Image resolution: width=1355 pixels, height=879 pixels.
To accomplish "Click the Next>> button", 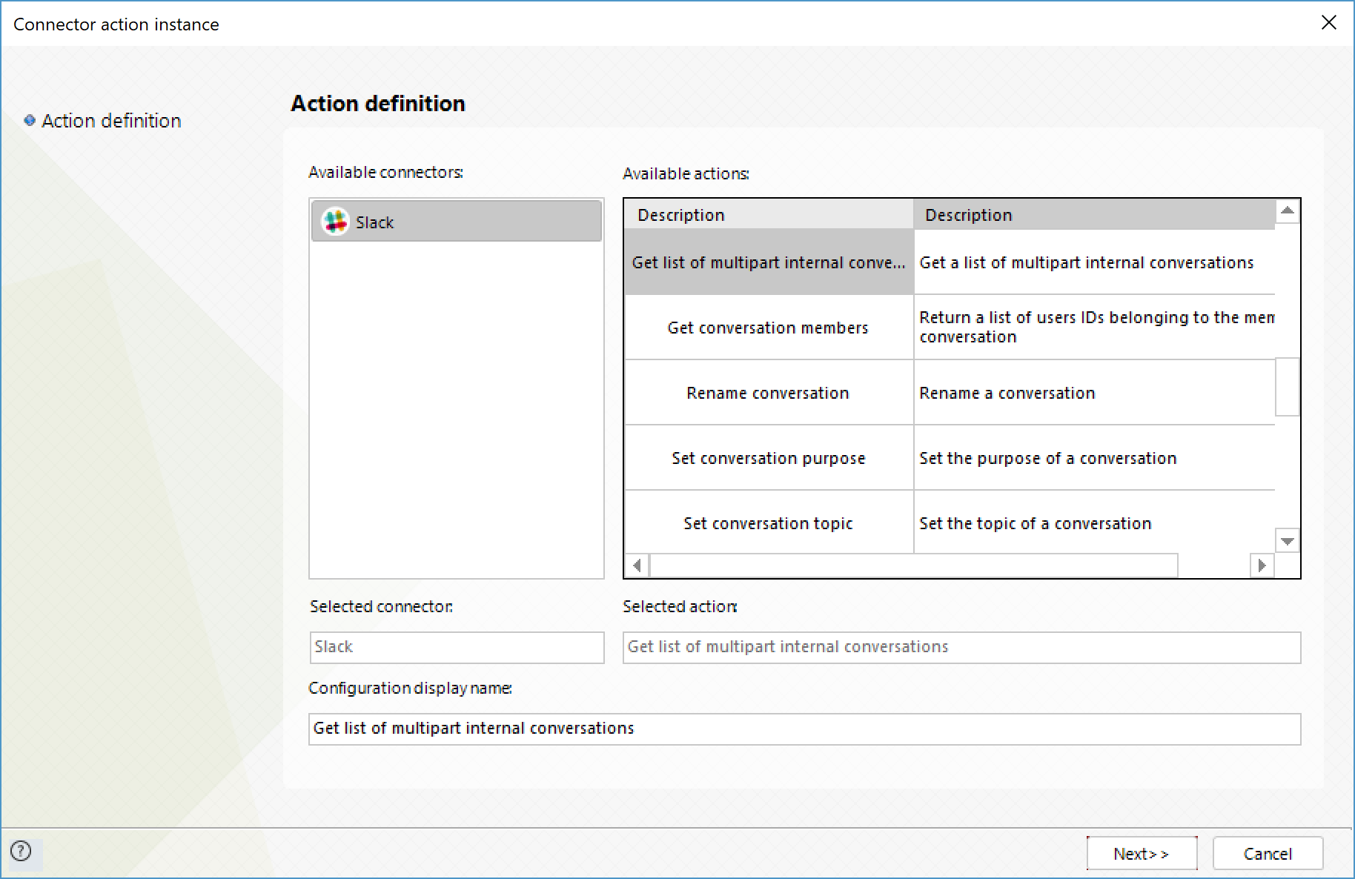I will click(1142, 853).
